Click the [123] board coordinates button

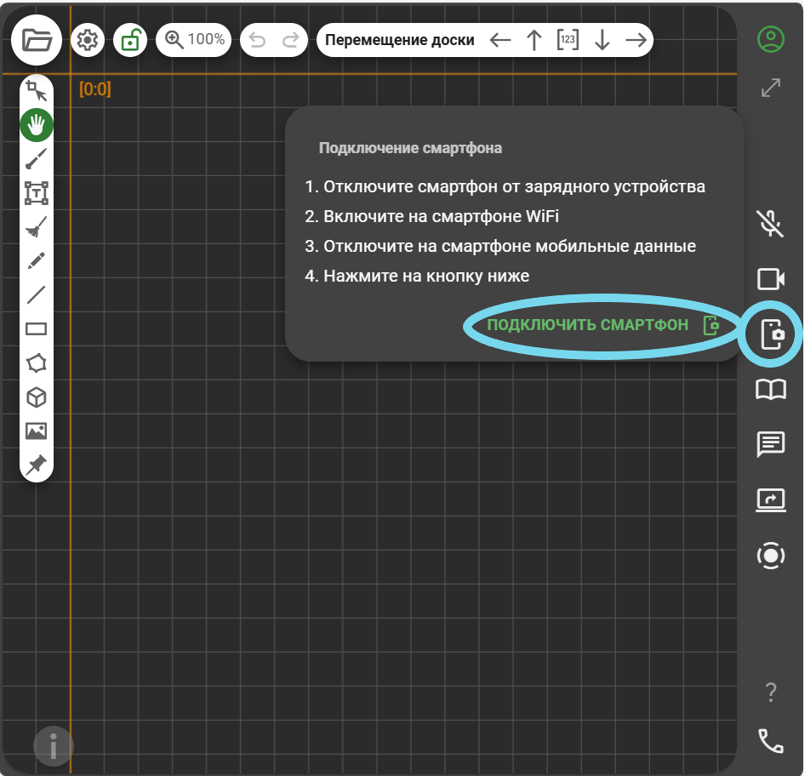pos(568,40)
